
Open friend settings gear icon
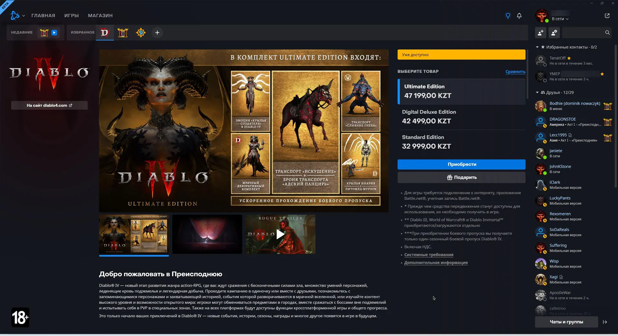click(554, 33)
